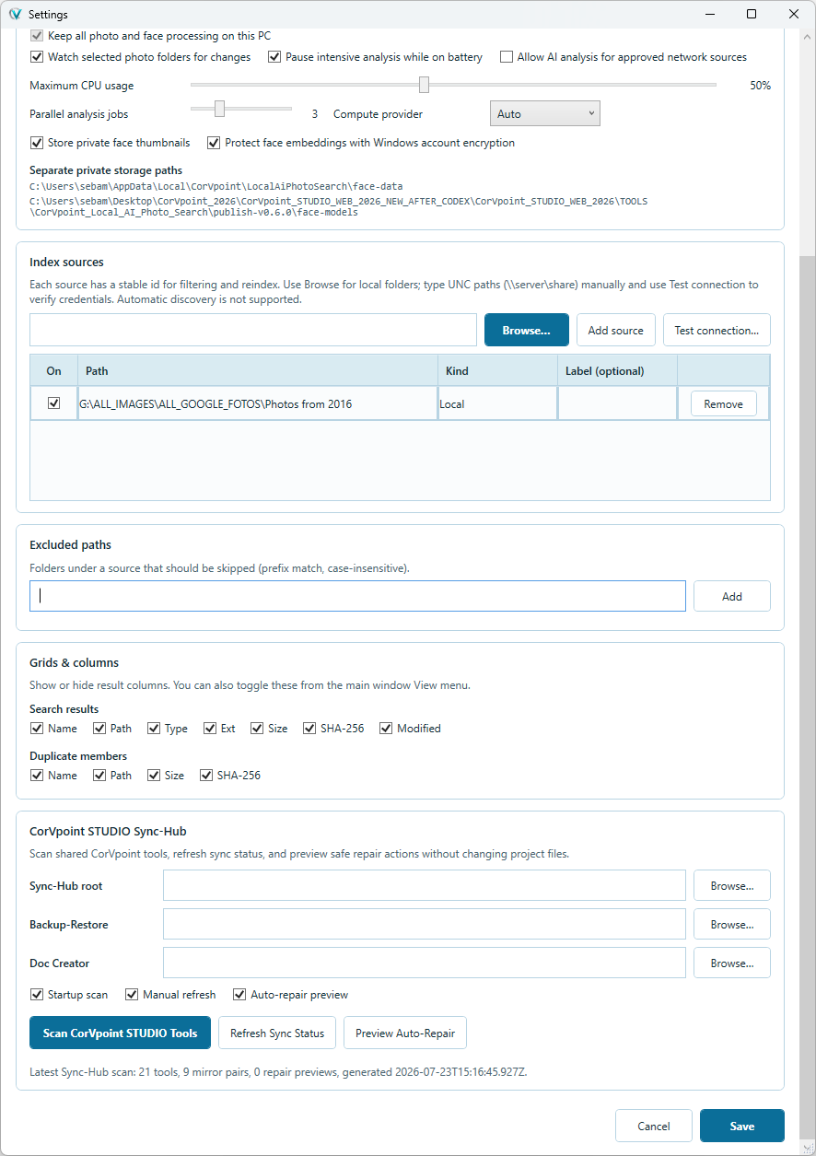
Task: Uncheck Store private face thumbnails
Action: [37, 143]
